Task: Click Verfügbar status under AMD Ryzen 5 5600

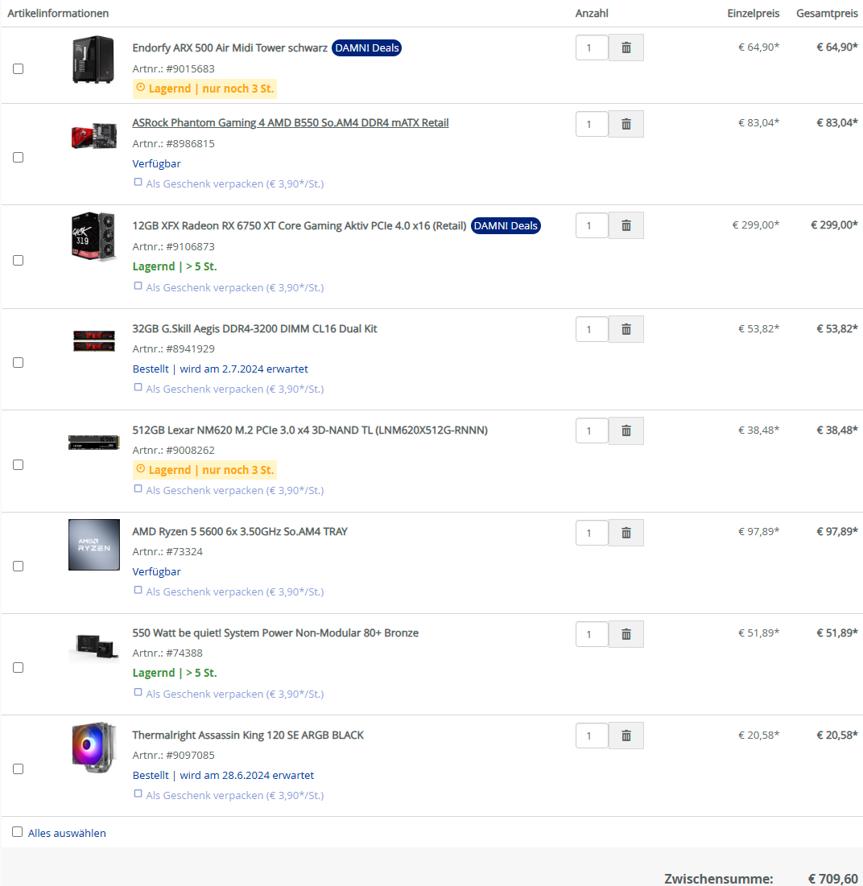Action: tap(156, 572)
